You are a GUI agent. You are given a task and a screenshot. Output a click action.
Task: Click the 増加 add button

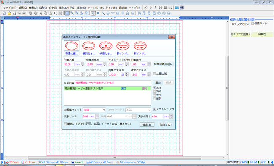(x=158, y=82)
